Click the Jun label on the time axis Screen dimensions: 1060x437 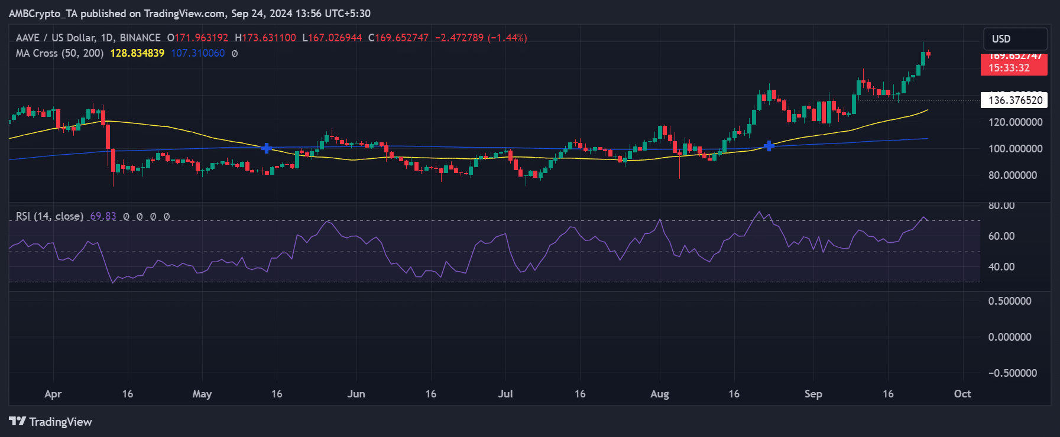coord(356,394)
